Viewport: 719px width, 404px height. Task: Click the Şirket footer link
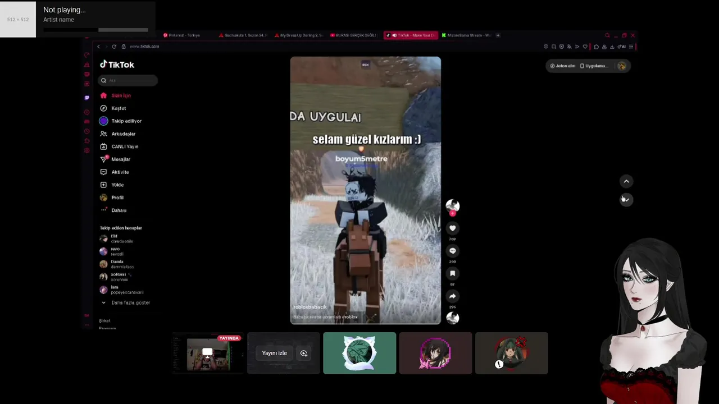[104, 321]
